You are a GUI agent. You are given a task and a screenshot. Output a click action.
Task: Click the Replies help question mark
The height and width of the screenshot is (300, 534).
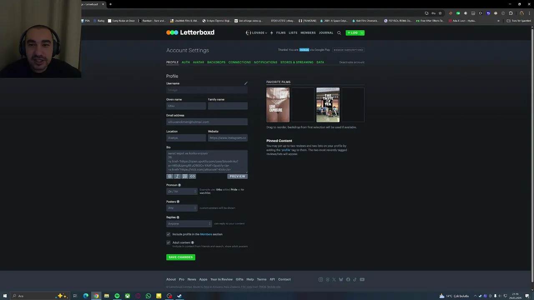click(178, 217)
